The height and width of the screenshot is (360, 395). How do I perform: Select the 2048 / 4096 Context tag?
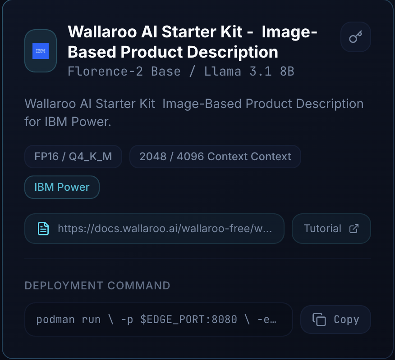215,157
